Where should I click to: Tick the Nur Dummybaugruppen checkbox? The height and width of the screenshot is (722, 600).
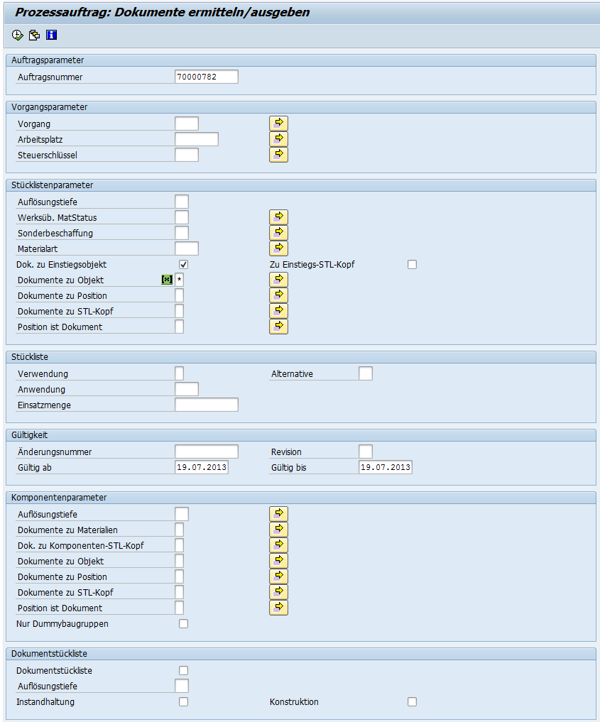click(x=183, y=624)
